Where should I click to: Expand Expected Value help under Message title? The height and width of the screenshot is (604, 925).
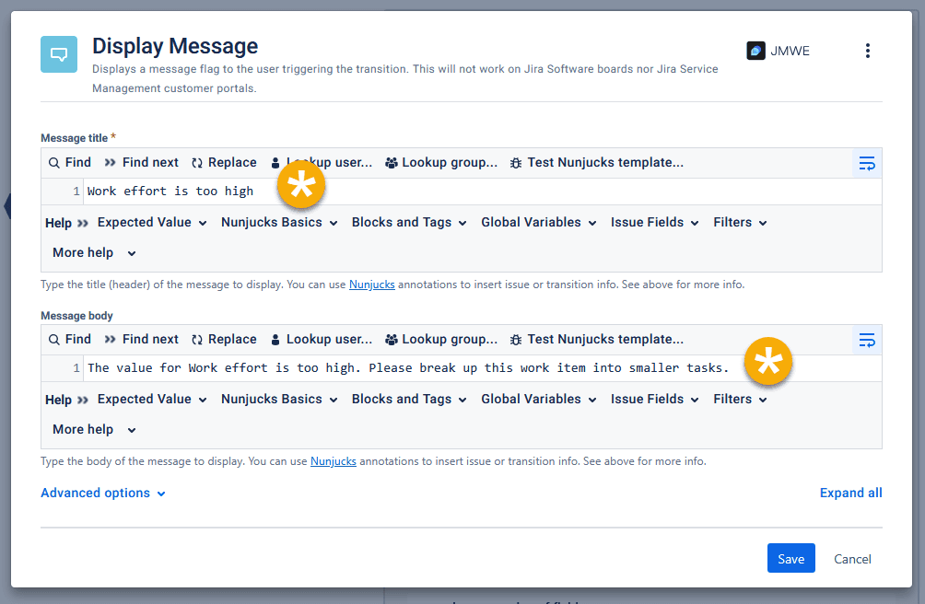tap(152, 223)
